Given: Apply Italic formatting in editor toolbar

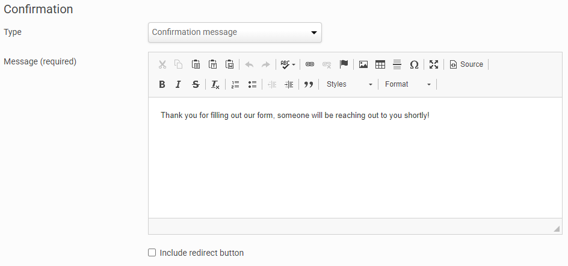Looking at the screenshot, I should coord(178,84).
